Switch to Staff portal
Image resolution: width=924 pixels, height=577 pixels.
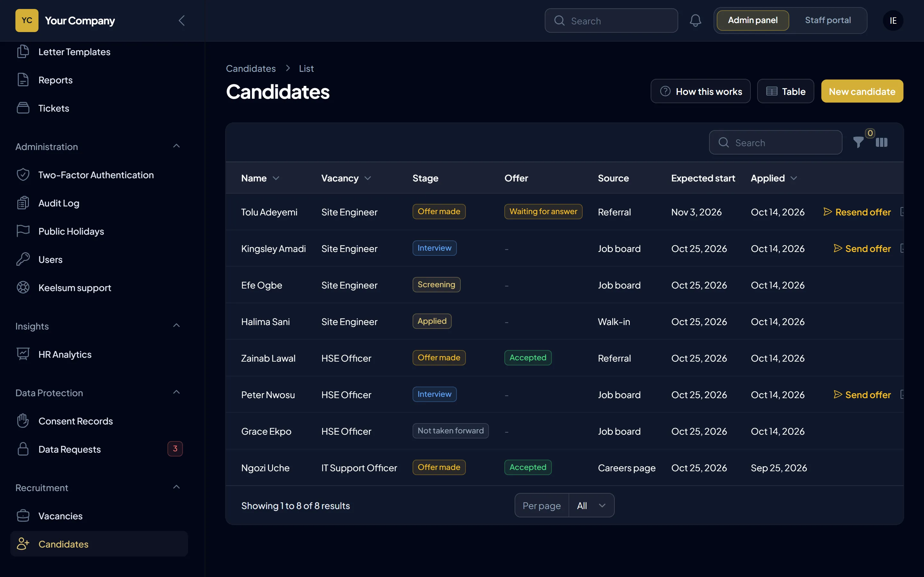[x=827, y=20]
